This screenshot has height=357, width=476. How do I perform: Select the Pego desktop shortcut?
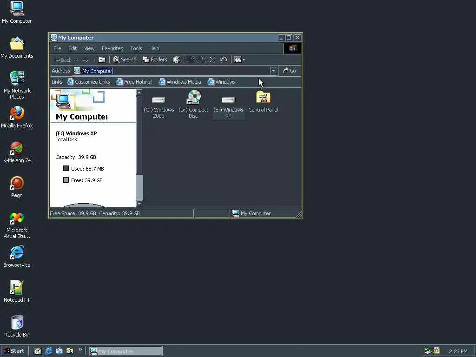click(17, 187)
